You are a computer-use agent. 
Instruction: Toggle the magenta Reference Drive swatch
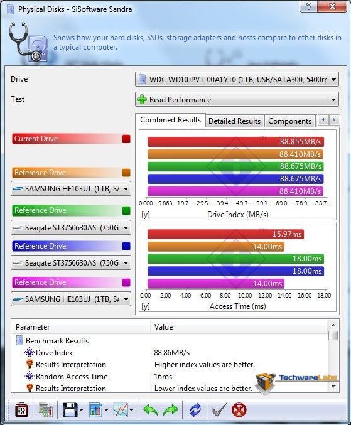(126, 282)
